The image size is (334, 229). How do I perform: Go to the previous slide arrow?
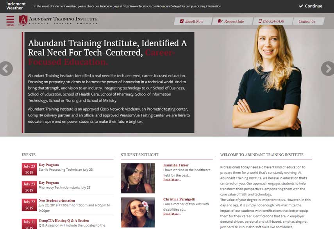pos(6,69)
